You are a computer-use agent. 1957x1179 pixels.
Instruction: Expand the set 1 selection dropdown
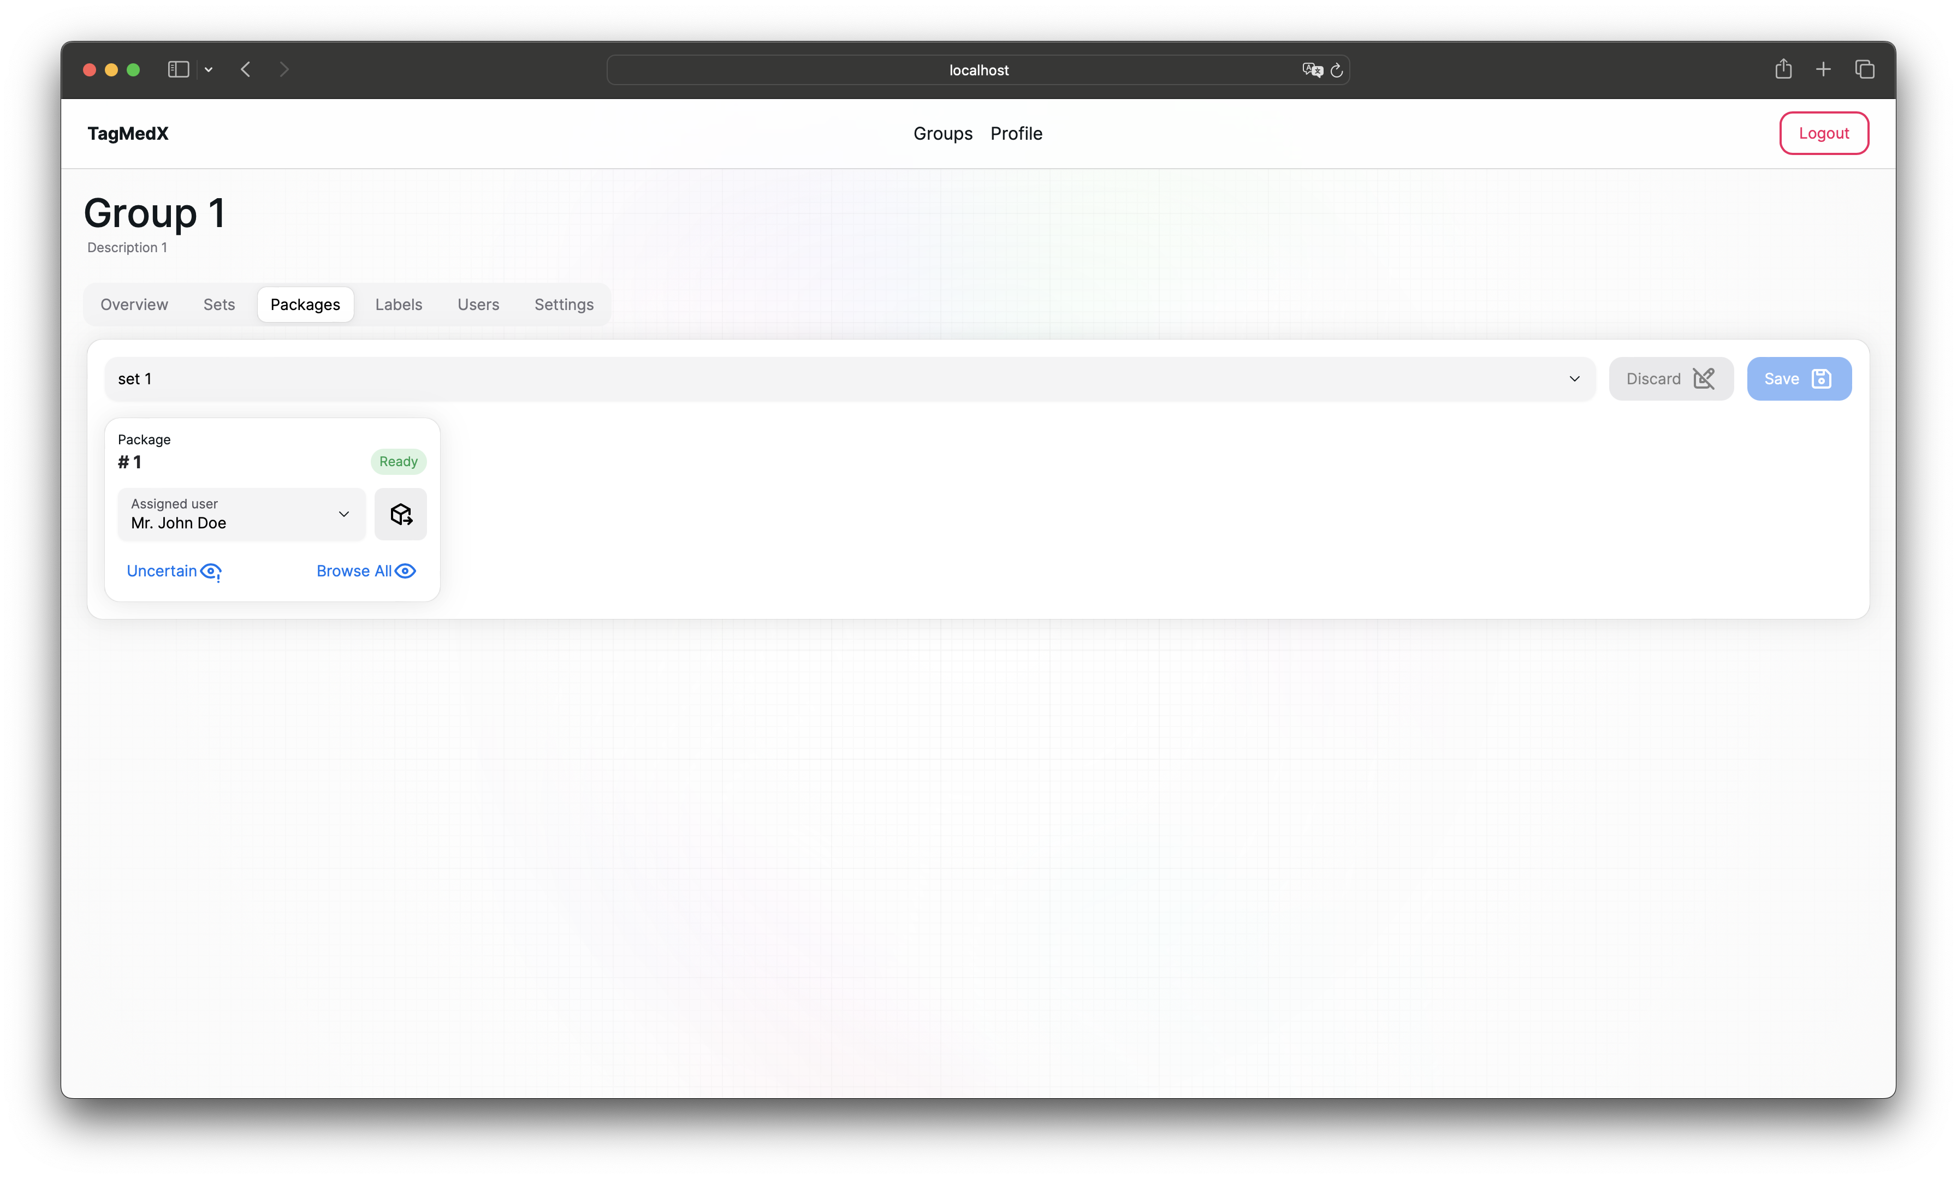[849, 379]
